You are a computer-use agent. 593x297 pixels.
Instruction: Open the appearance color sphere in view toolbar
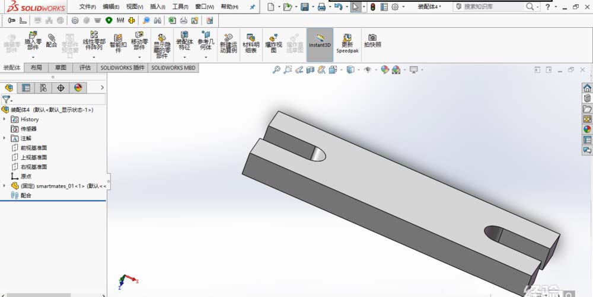(385, 70)
